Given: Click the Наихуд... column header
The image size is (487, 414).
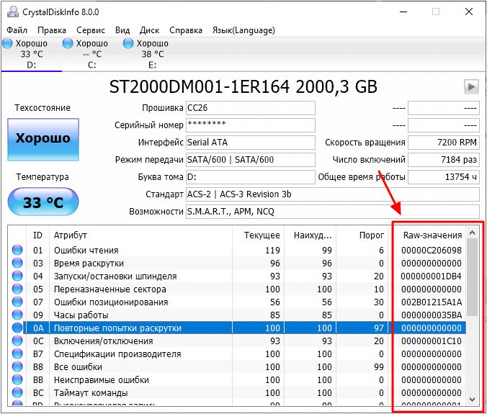Looking at the screenshot, I should [310, 235].
